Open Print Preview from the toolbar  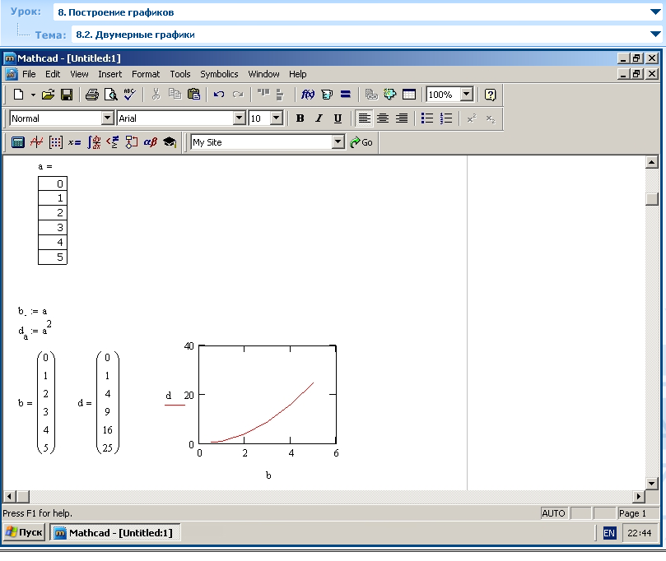click(111, 95)
